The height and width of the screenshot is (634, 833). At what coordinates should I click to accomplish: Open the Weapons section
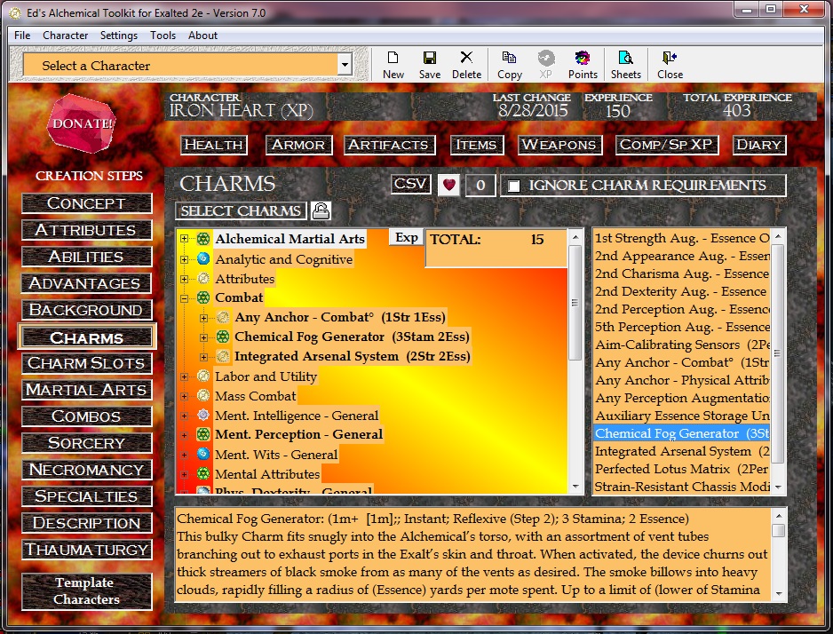tap(559, 145)
